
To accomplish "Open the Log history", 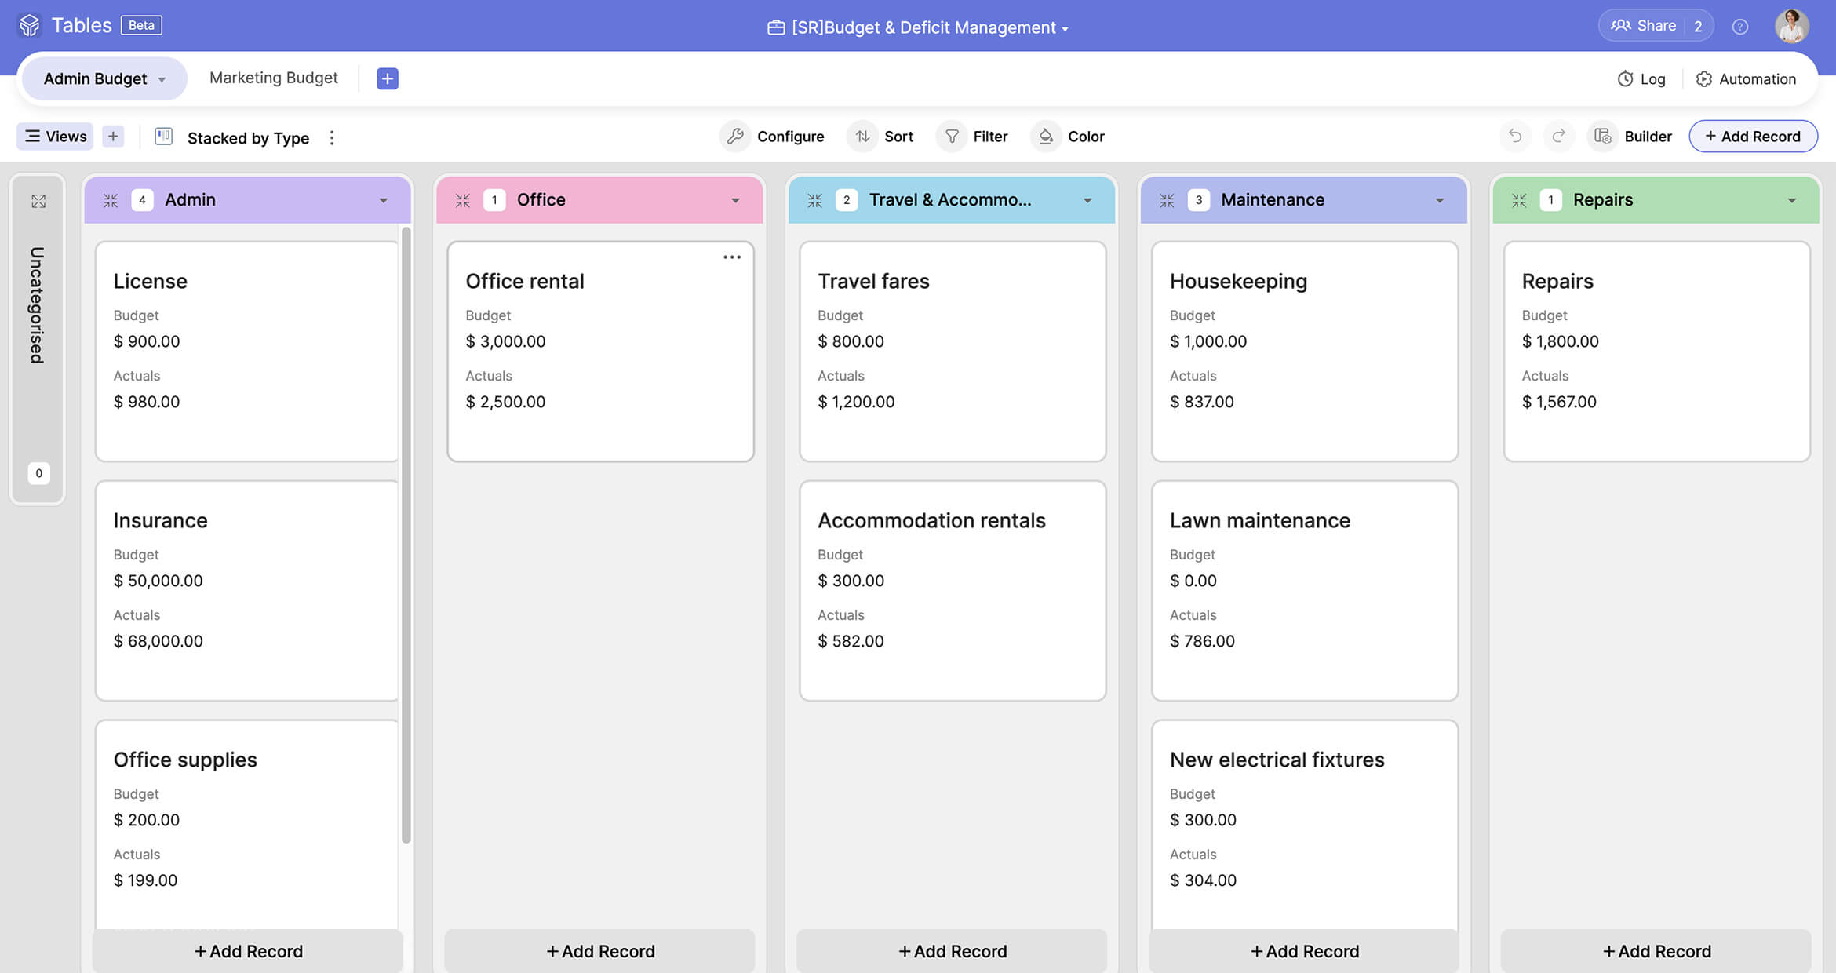I will pyautogui.click(x=1641, y=79).
